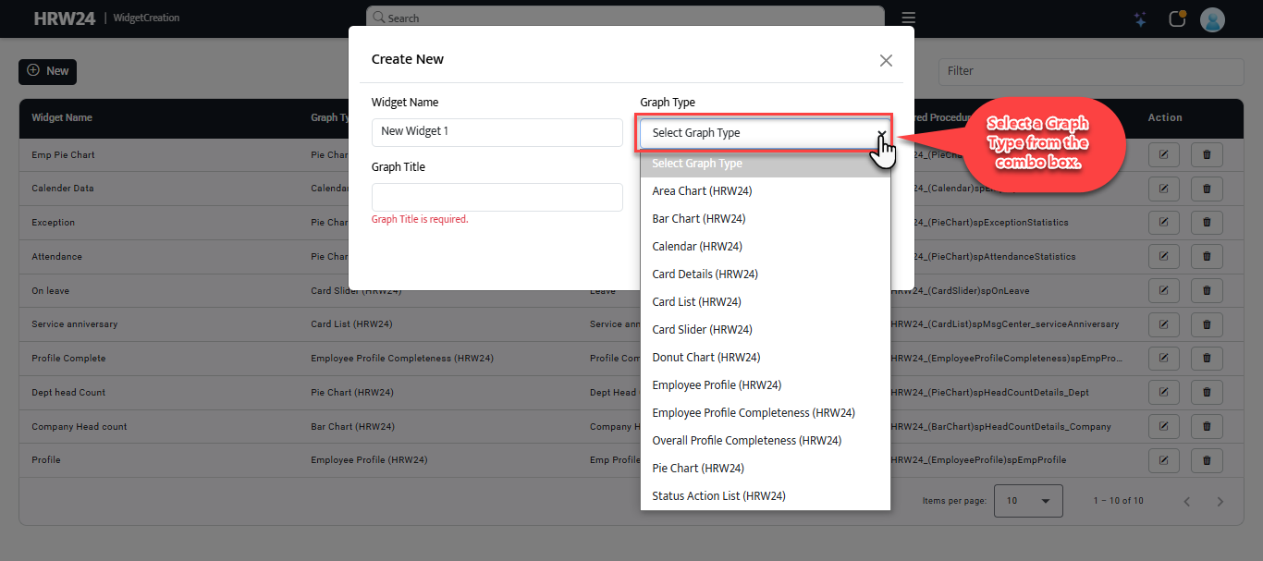The image size is (1263, 561).
Task: Delete the Profile widget row
Action: pyautogui.click(x=1207, y=459)
